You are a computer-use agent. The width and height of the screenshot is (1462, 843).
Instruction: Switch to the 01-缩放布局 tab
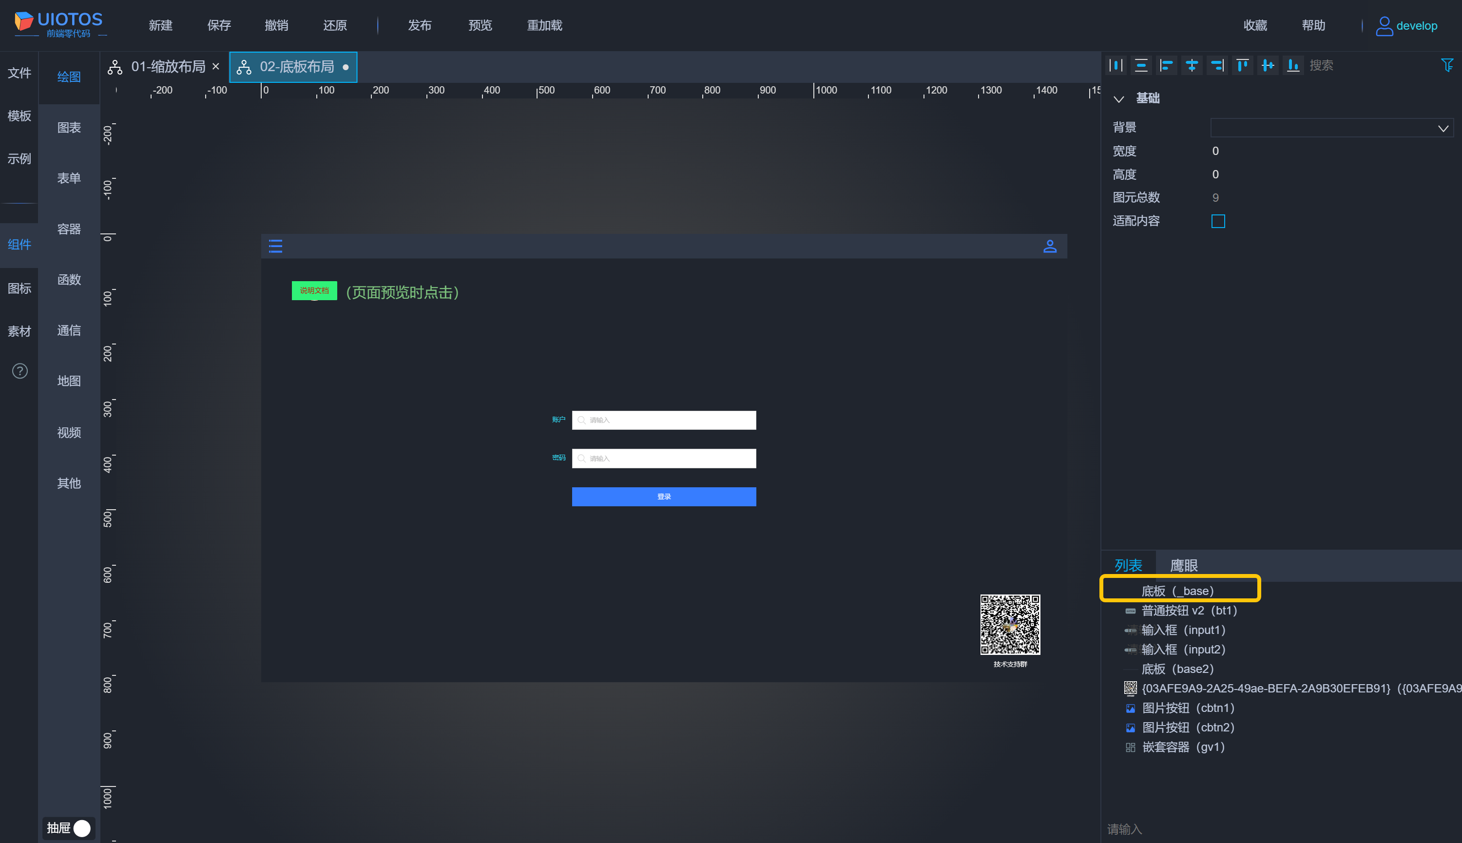(167, 67)
